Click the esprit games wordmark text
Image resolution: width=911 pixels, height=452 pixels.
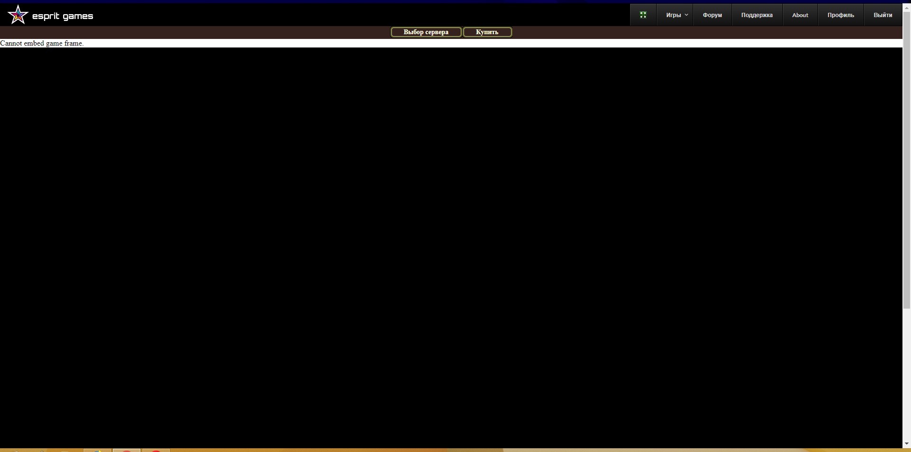pos(63,16)
